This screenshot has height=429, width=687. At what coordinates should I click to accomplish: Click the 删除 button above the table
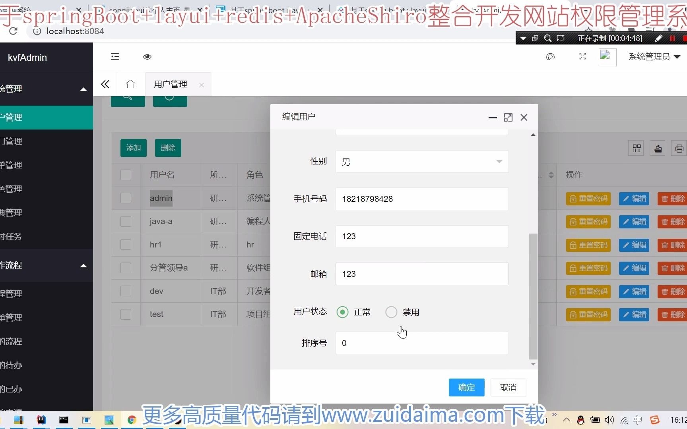coord(168,148)
